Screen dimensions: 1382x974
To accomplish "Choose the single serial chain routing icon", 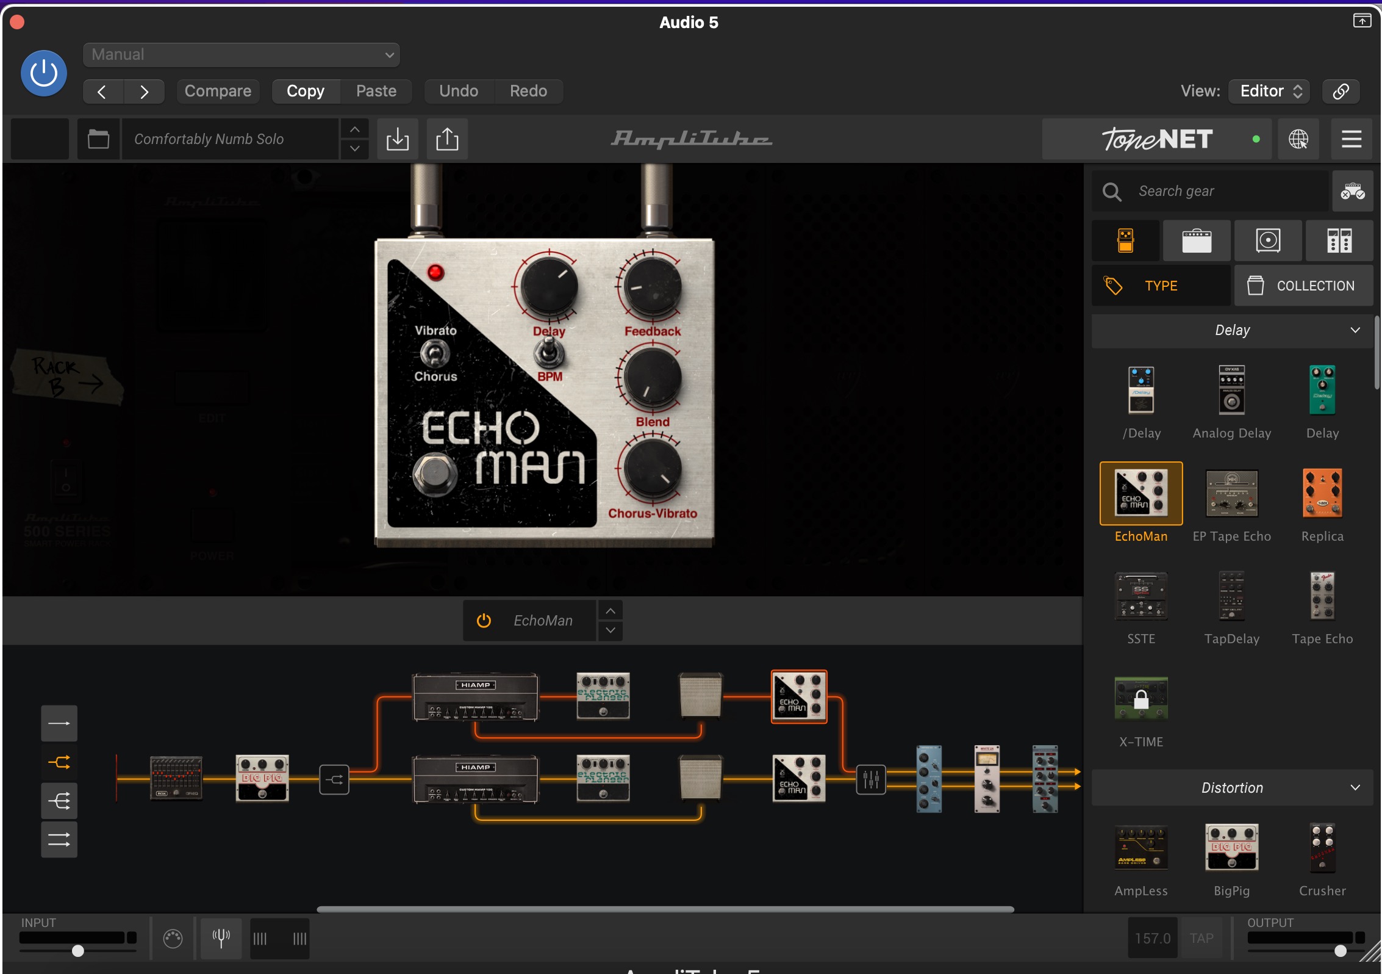I will pos(59,724).
